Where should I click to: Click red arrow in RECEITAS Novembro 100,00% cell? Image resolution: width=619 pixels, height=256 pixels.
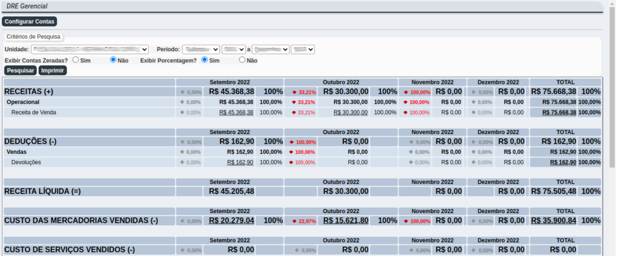click(407, 92)
